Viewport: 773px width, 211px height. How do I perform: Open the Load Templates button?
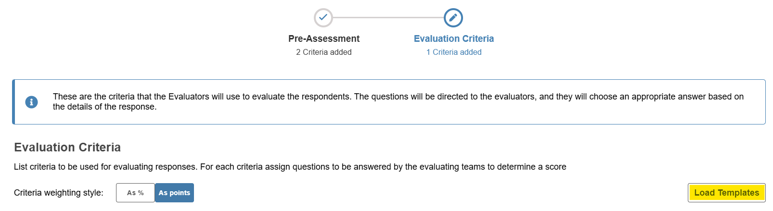[726, 193]
